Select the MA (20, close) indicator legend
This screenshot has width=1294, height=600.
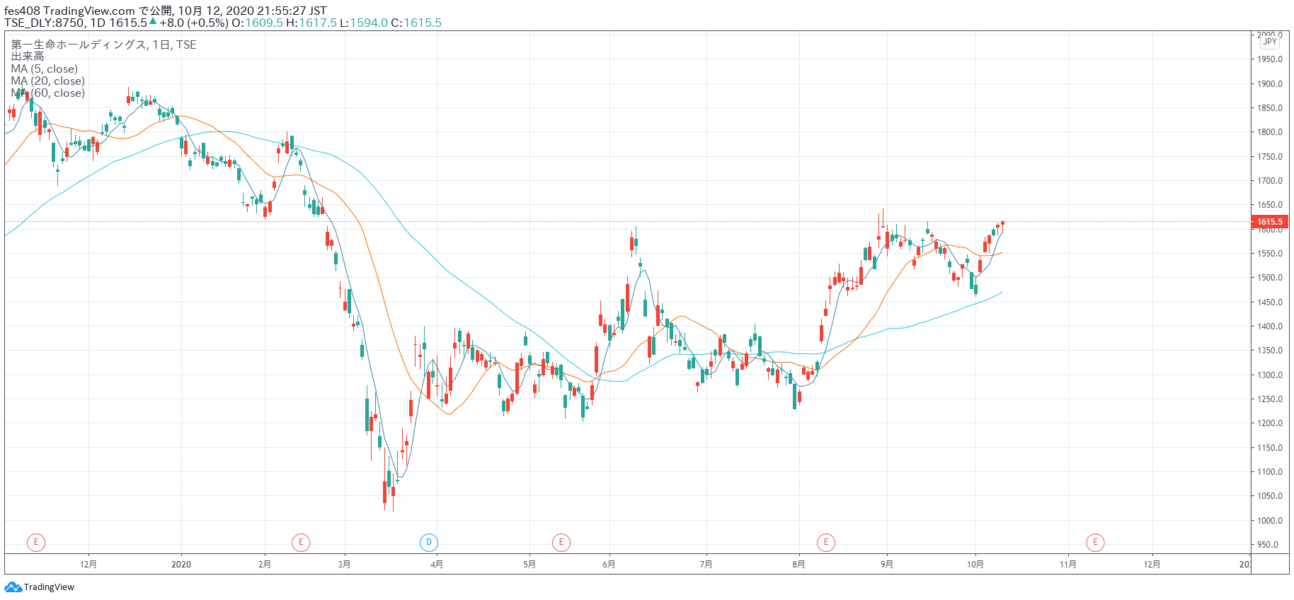point(48,81)
